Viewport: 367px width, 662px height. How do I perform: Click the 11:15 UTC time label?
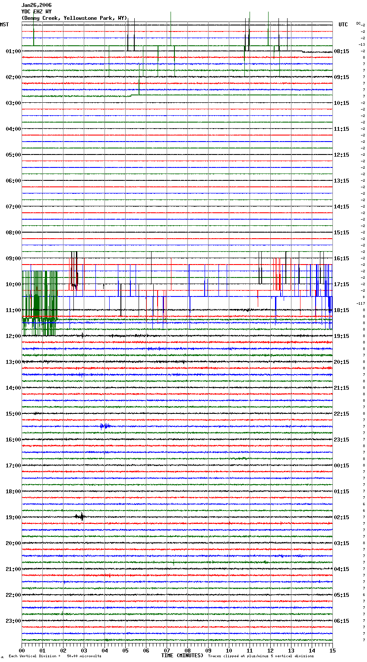(342, 129)
